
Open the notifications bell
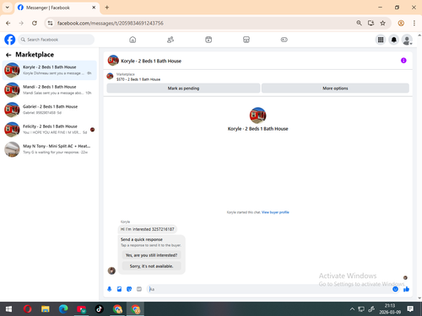[394, 40]
